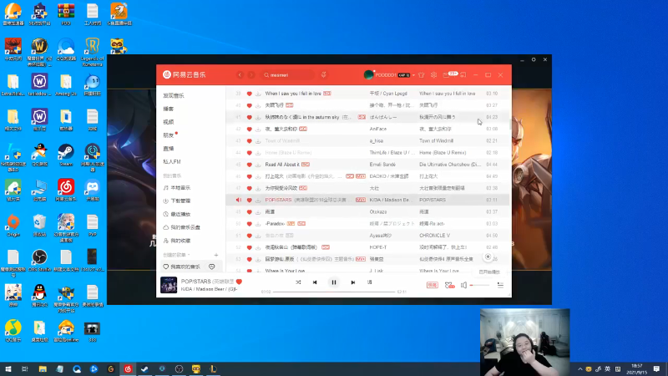
Task: Open 朋友 in the sidebar
Action: coord(169,135)
